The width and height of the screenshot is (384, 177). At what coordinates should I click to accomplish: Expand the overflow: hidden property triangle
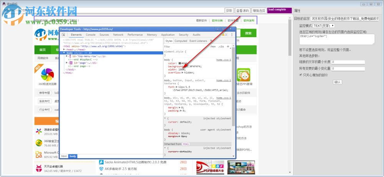click(183, 73)
